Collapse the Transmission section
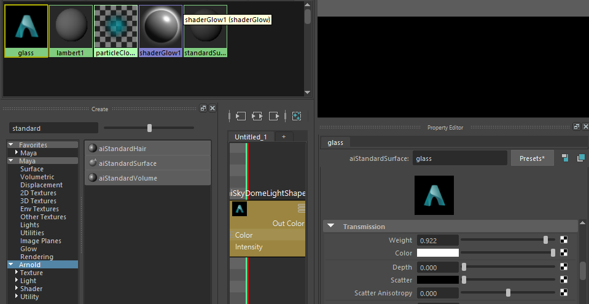The image size is (589, 304). coord(330,227)
